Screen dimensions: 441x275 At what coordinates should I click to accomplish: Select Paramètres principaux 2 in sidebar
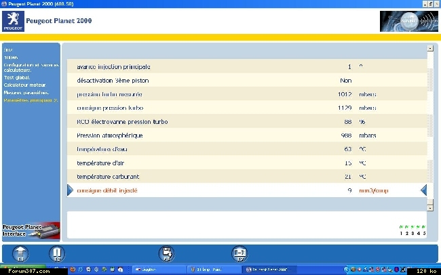[31, 100]
